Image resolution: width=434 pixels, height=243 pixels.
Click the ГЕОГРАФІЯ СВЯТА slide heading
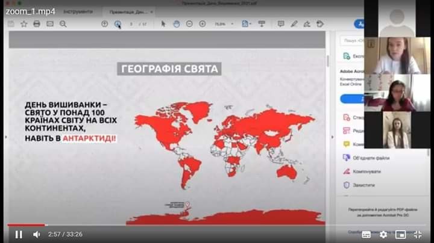pos(169,69)
